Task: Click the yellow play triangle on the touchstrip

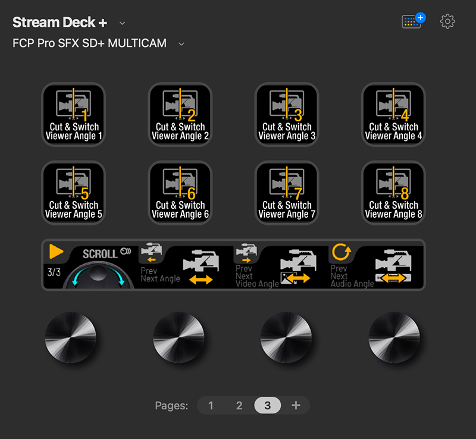Action: point(55,252)
